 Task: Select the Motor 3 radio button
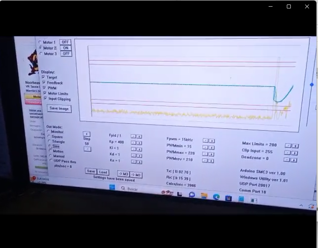tap(41, 54)
